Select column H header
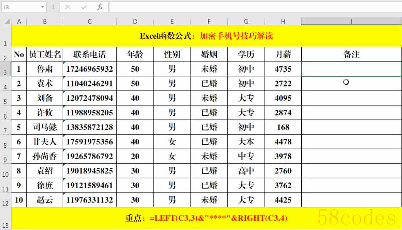The image size is (402, 230). click(x=283, y=22)
